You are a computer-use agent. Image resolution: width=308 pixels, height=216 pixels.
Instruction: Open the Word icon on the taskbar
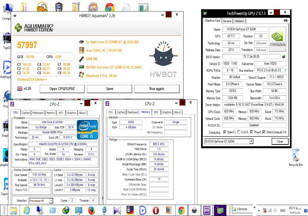click(x=168, y=210)
